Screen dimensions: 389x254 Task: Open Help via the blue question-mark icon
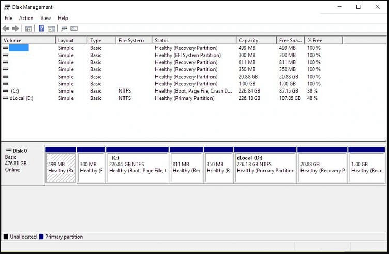tap(42, 28)
